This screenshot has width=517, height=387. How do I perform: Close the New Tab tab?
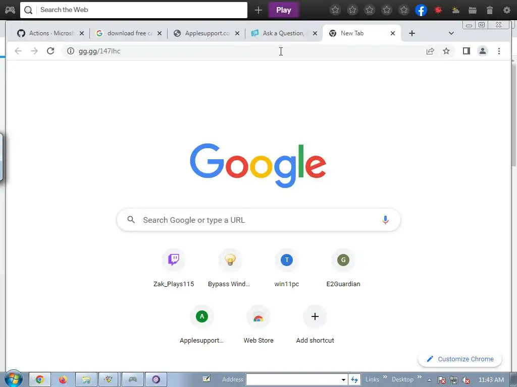tap(393, 33)
